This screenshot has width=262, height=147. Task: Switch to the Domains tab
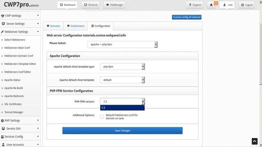[53, 26]
